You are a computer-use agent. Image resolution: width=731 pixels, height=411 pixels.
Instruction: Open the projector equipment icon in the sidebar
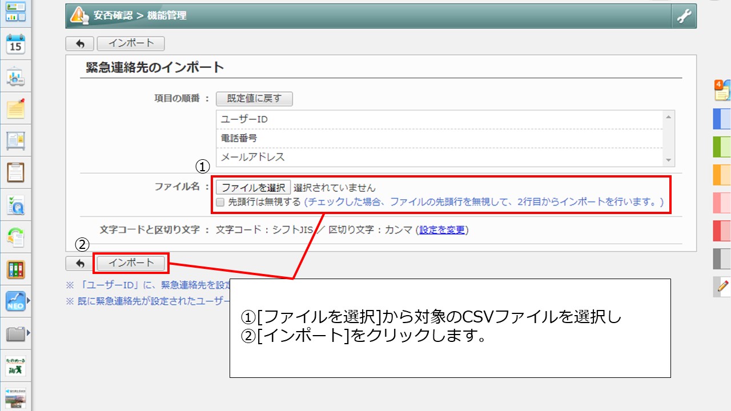[x=15, y=76]
